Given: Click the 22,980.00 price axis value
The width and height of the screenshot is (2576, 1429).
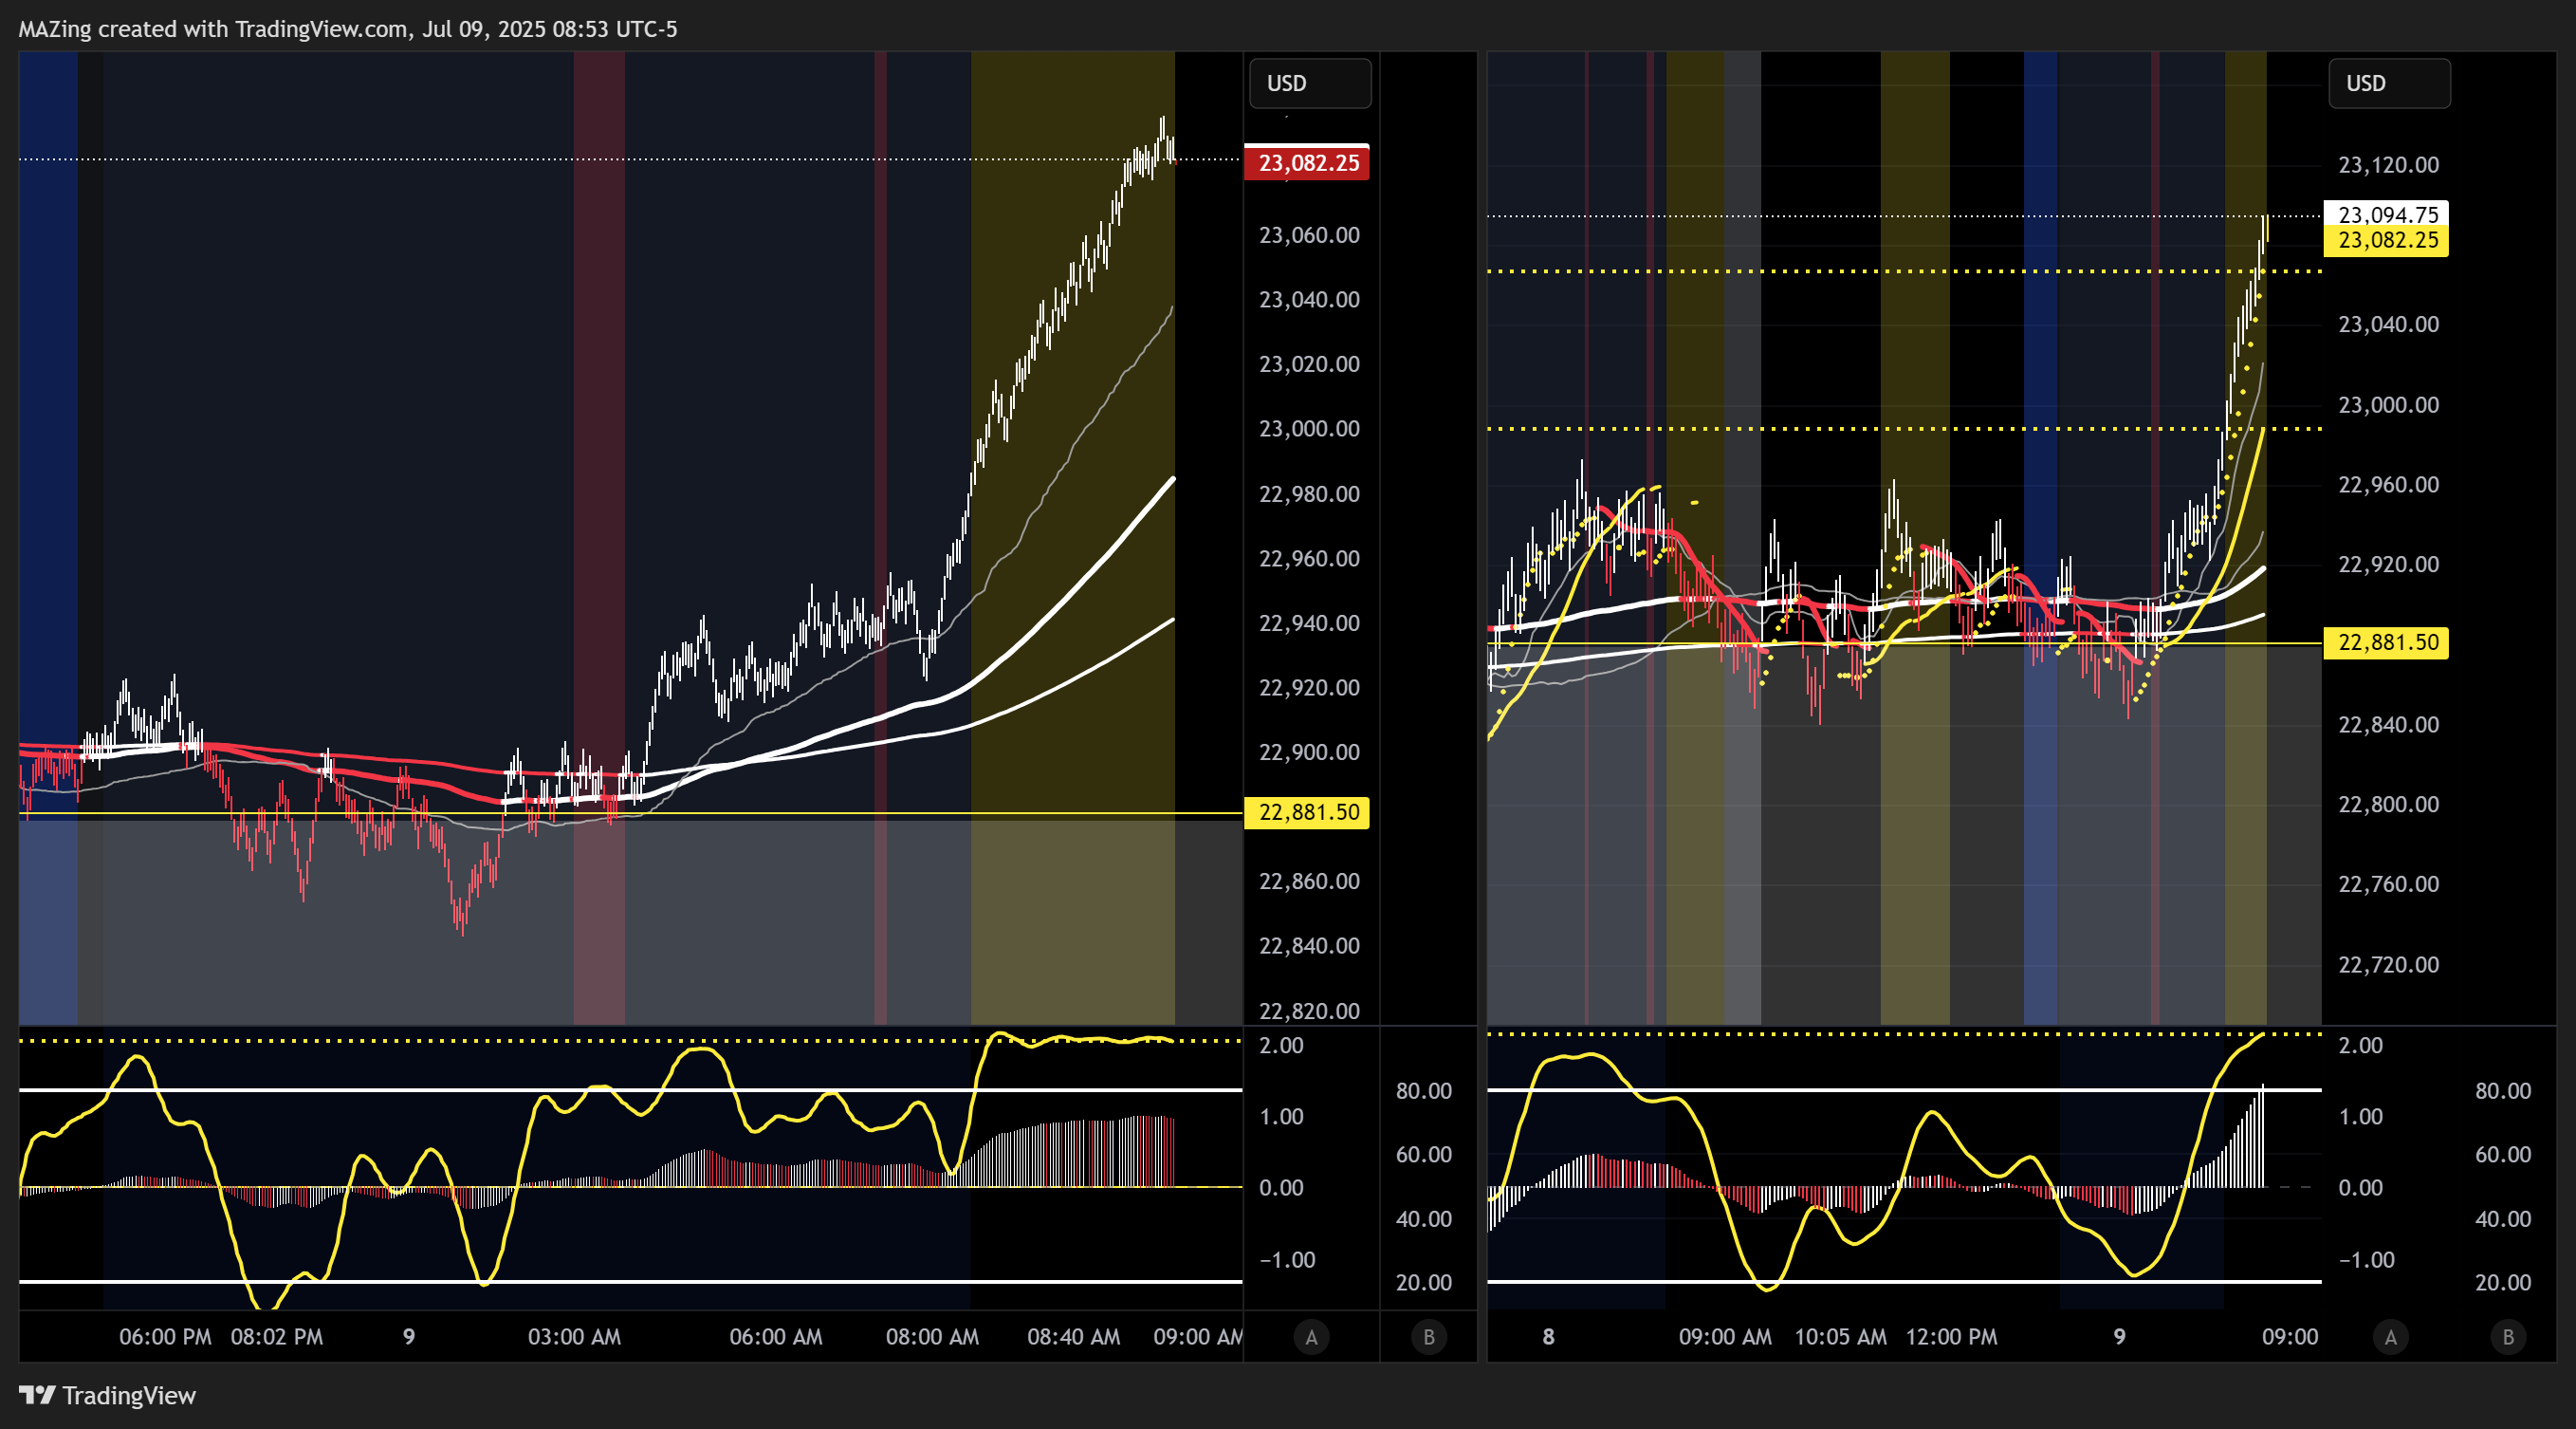Looking at the screenshot, I should (1309, 494).
